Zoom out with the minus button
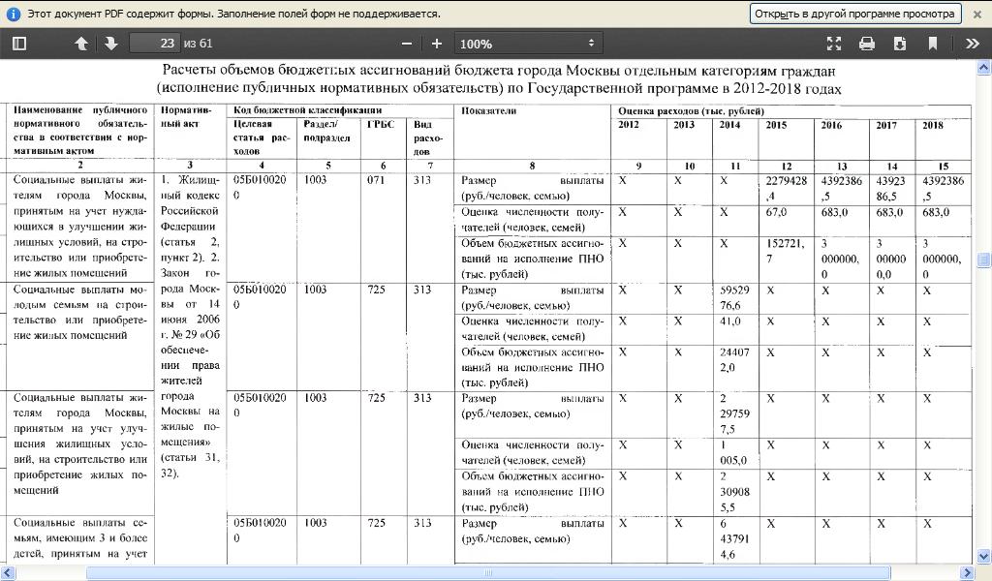This screenshot has width=992, height=581. click(407, 44)
